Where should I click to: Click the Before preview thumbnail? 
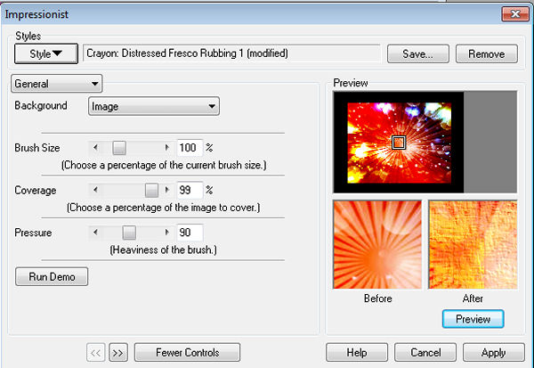click(377, 245)
